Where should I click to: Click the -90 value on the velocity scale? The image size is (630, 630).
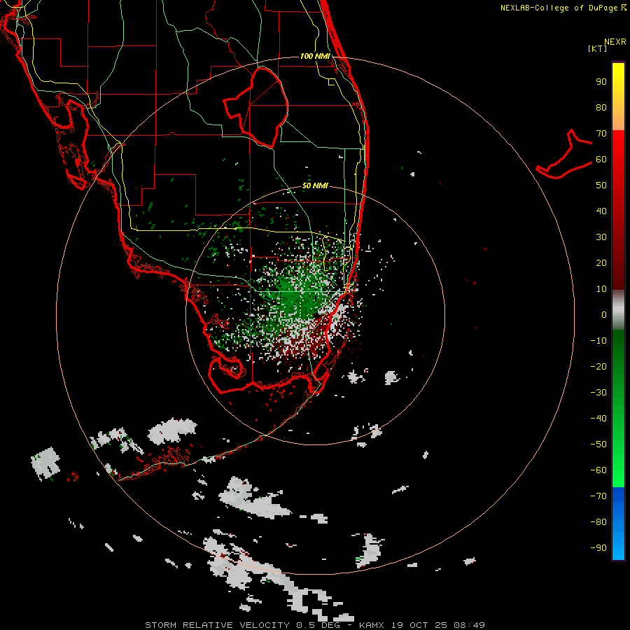click(x=598, y=548)
